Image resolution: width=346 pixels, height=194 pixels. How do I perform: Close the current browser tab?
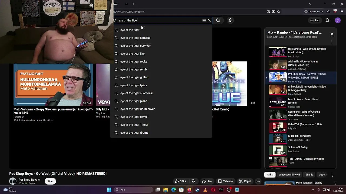[127, 4]
